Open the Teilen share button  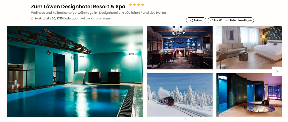pos(196,20)
